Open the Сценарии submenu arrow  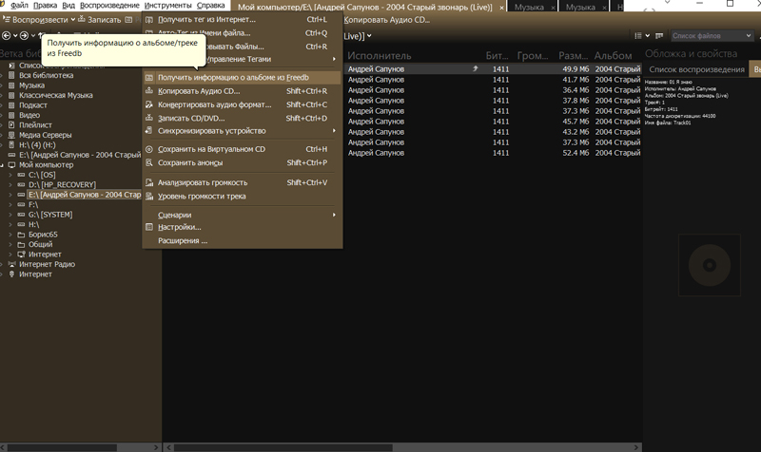pos(334,216)
